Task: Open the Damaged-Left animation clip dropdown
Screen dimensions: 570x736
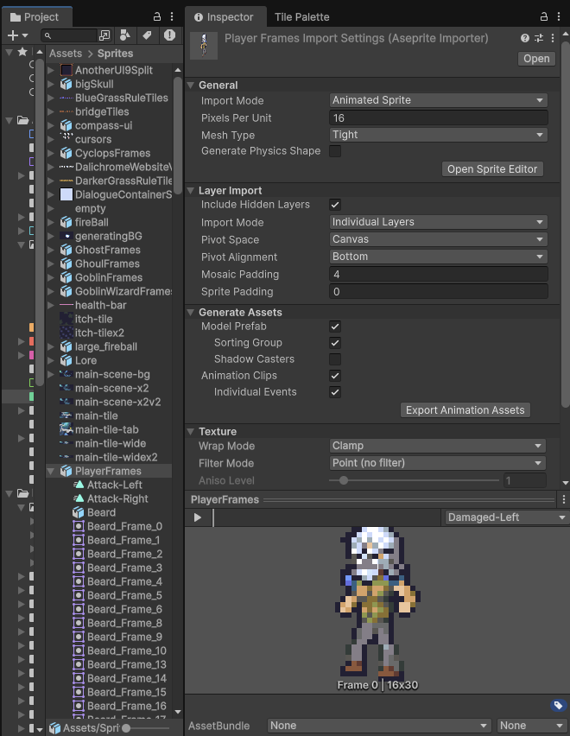Action: click(x=505, y=517)
